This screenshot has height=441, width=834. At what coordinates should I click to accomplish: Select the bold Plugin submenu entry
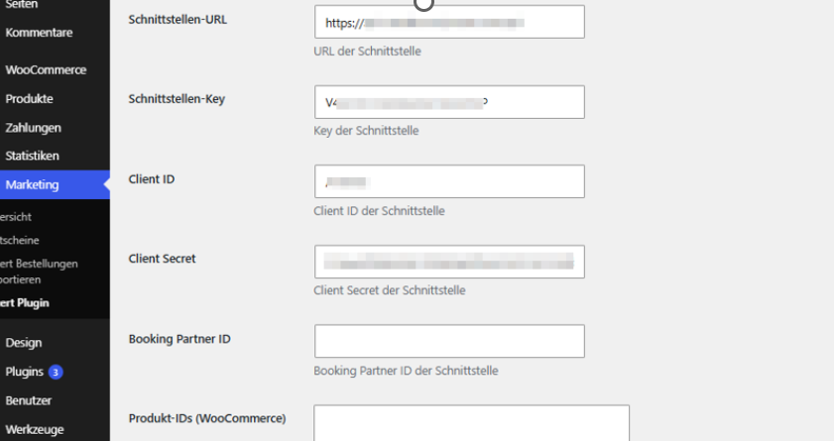tap(25, 303)
